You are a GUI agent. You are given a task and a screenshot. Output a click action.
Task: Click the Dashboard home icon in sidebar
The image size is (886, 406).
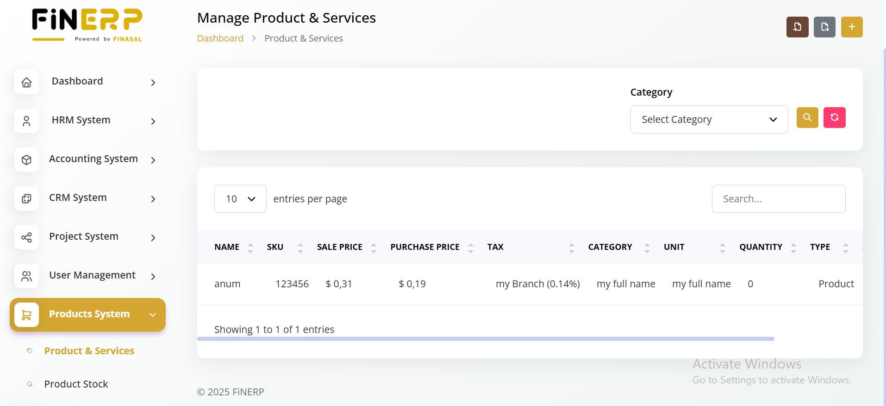pyautogui.click(x=27, y=82)
